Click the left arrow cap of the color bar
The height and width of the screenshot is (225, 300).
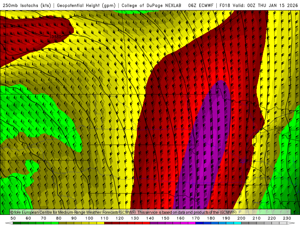point(9,223)
